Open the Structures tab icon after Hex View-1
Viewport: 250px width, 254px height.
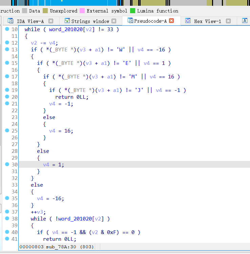click(245, 21)
